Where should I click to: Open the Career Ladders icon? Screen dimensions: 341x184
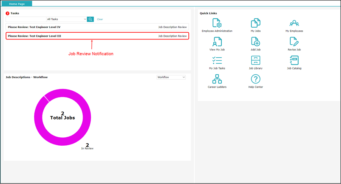coord(217,79)
